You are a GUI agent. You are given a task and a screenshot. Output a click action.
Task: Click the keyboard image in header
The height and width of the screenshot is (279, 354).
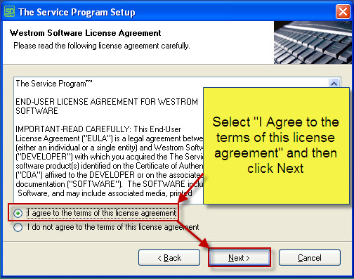click(313, 42)
